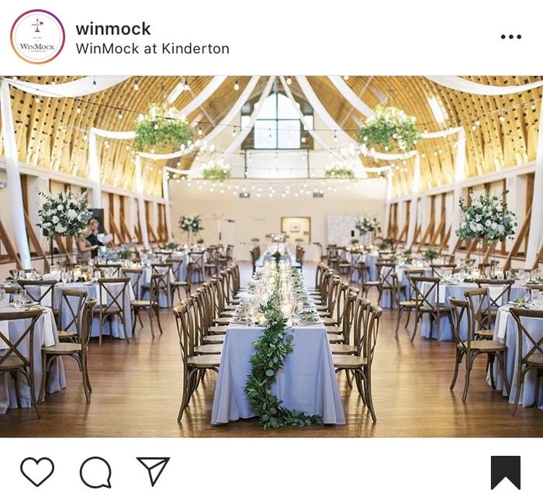
Task: Tap the arched window at barn's far end
Action: tap(277, 119)
